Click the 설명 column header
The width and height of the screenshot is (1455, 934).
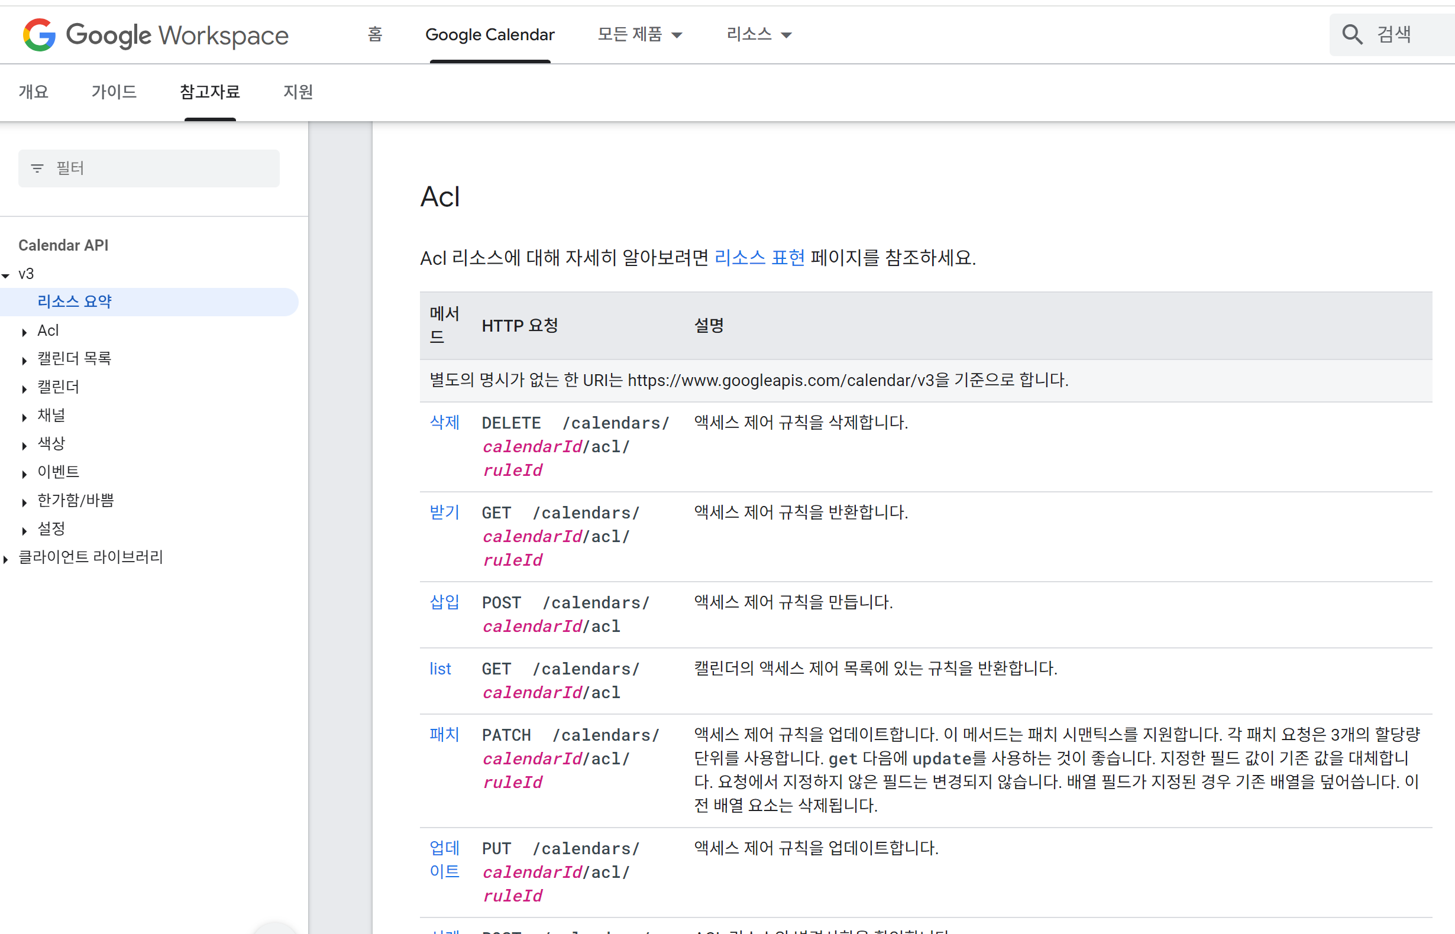(x=709, y=326)
